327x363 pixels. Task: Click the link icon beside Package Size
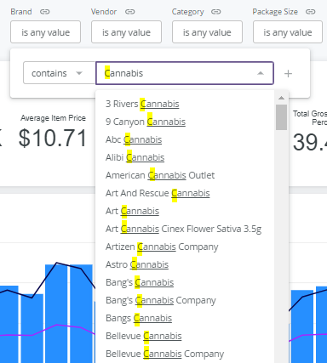(x=310, y=12)
